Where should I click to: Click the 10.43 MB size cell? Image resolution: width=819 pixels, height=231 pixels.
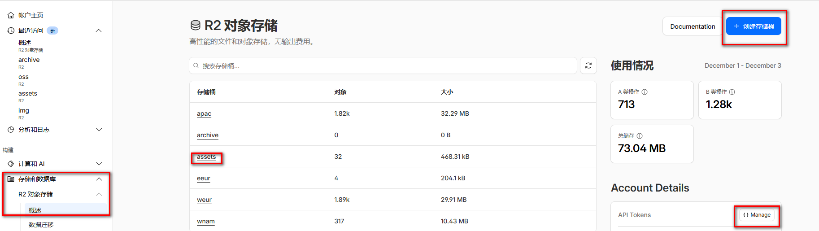click(x=454, y=221)
